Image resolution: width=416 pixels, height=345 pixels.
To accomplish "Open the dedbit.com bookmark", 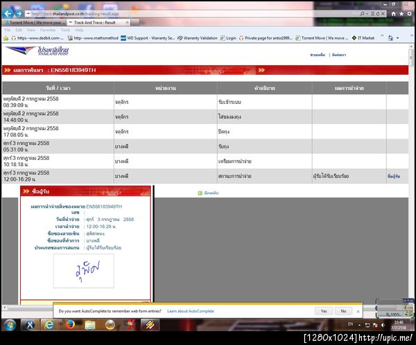I will [x=37, y=38].
